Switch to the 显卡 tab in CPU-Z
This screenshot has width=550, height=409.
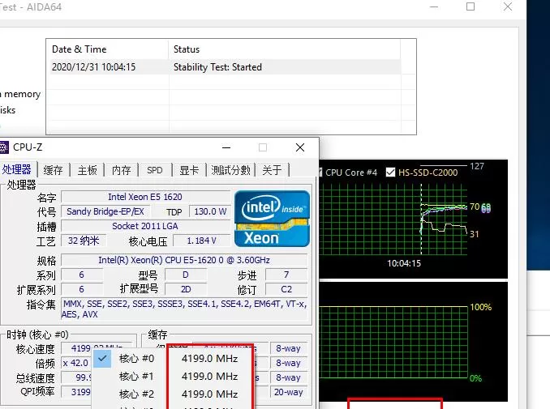[189, 170]
